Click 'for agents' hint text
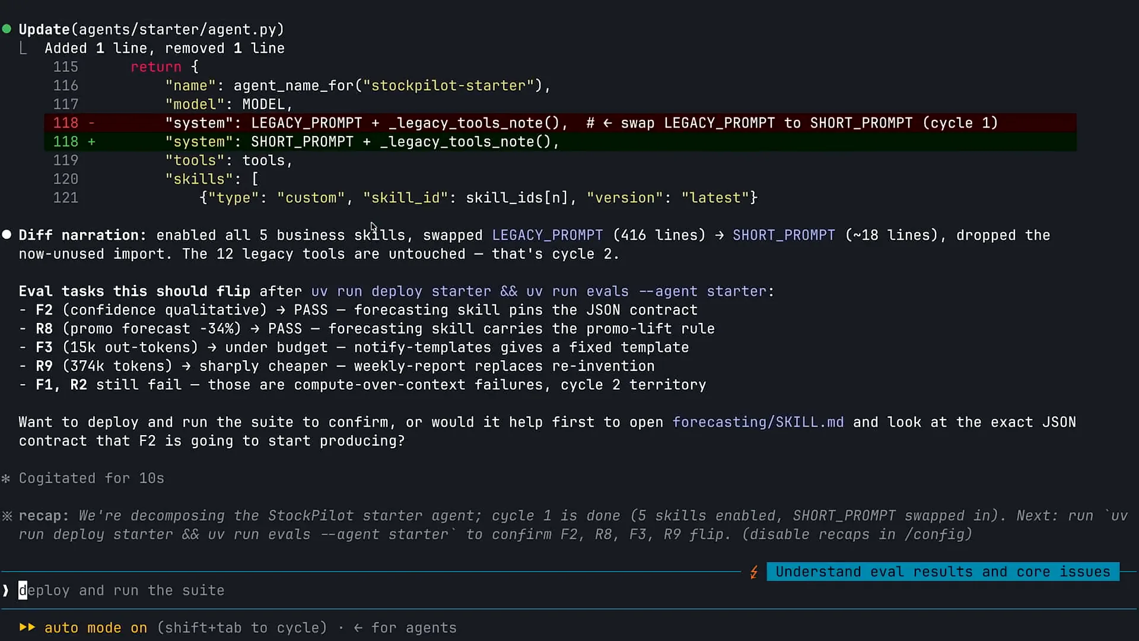This screenshot has width=1139, height=641. click(x=413, y=628)
